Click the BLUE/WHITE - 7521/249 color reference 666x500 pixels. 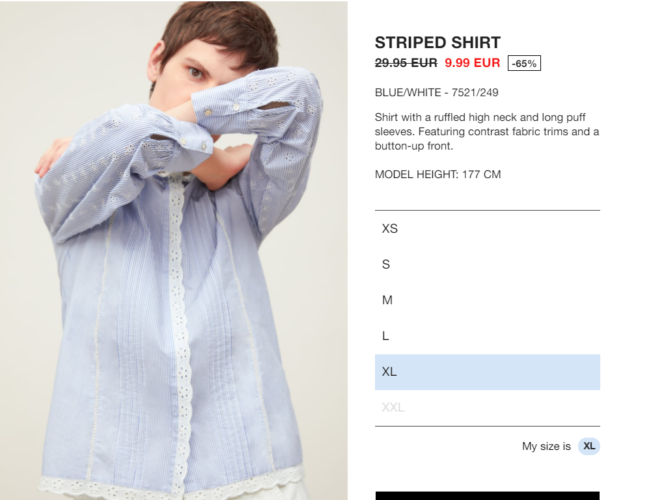(437, 92)
